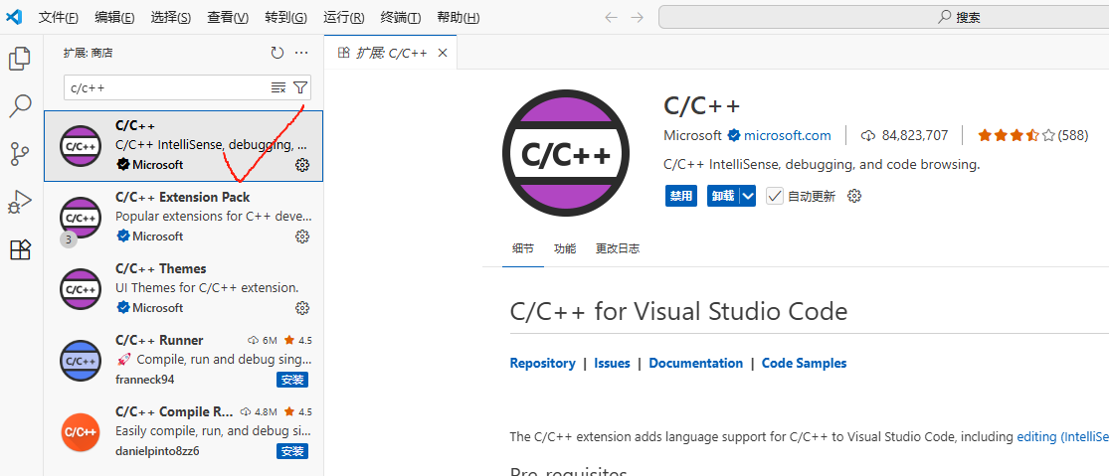The image size is (1109, 476).
Task: Switch to the Details tab
Action: (x=523, y=248)
